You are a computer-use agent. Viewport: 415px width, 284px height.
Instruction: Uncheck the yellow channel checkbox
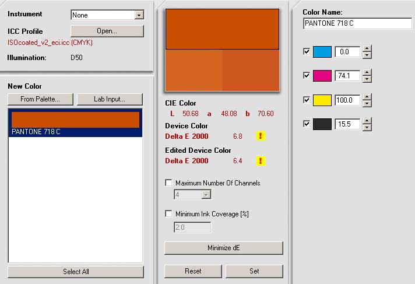click(307, 100)
